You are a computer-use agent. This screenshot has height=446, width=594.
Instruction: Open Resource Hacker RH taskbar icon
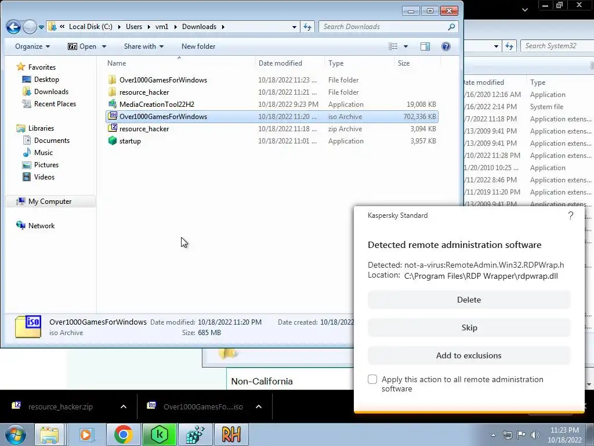coord(231,434)
